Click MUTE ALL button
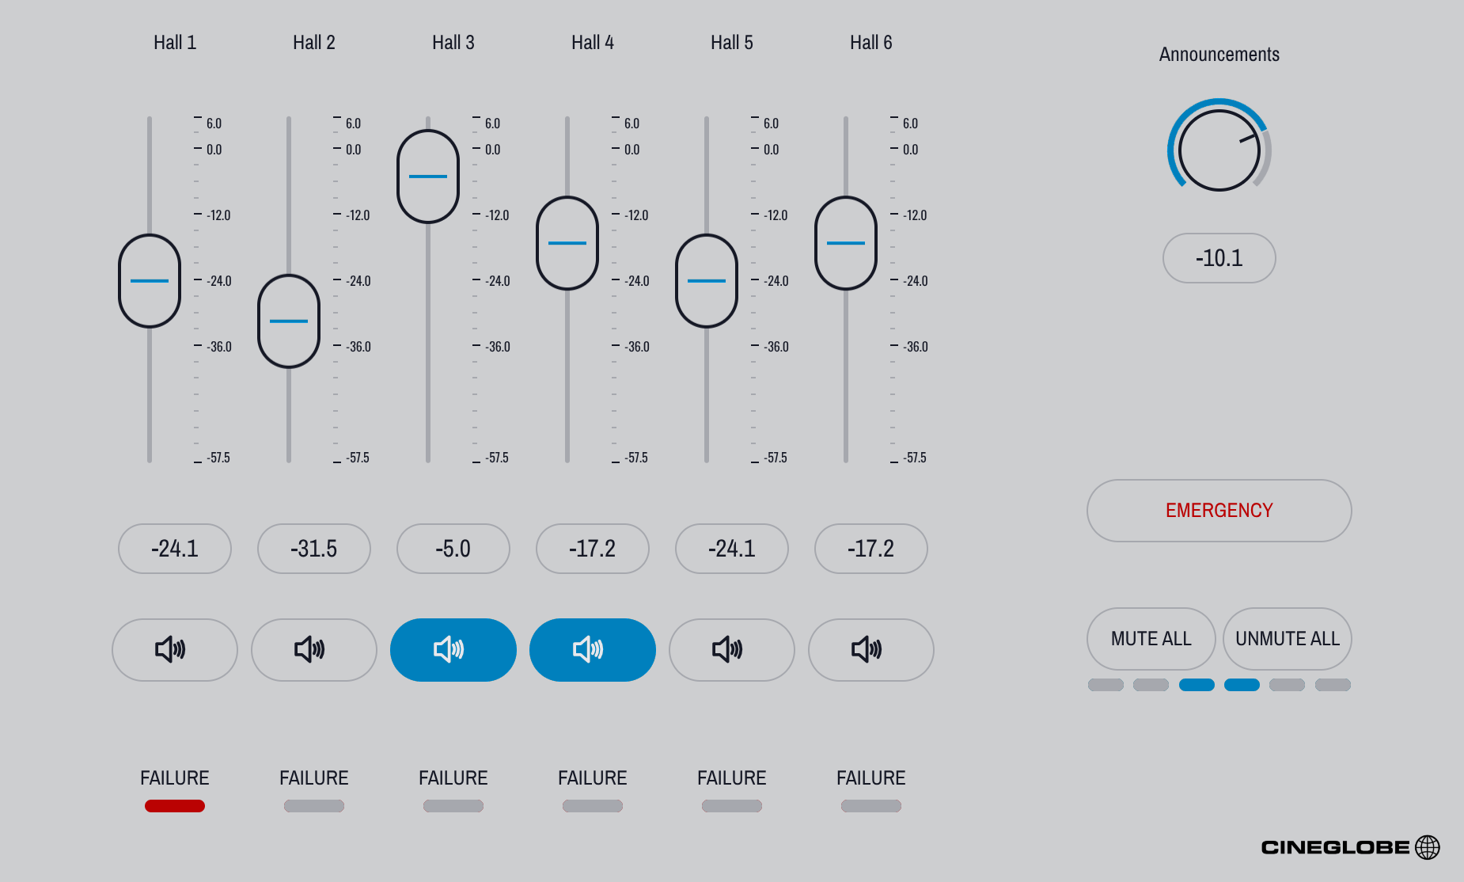Image resolution: width=1464 pixels, height=882 pixels. (x=1151, y=639)
